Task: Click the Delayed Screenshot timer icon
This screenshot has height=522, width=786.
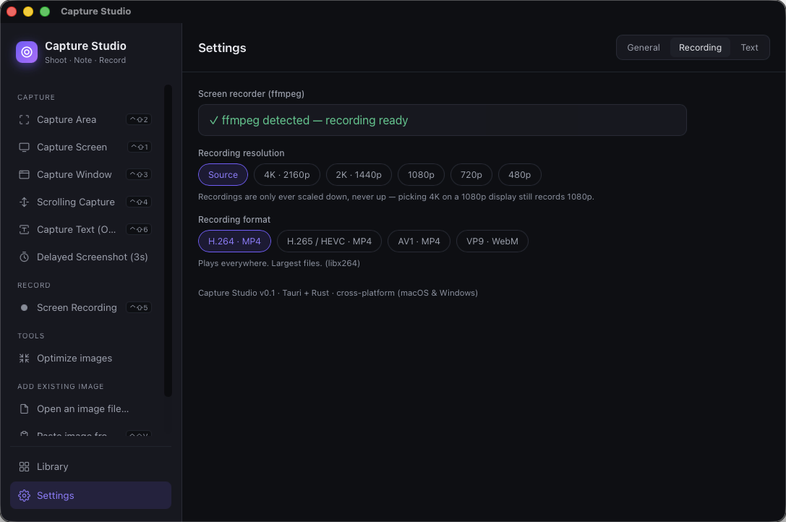Action: click(24, 257)
